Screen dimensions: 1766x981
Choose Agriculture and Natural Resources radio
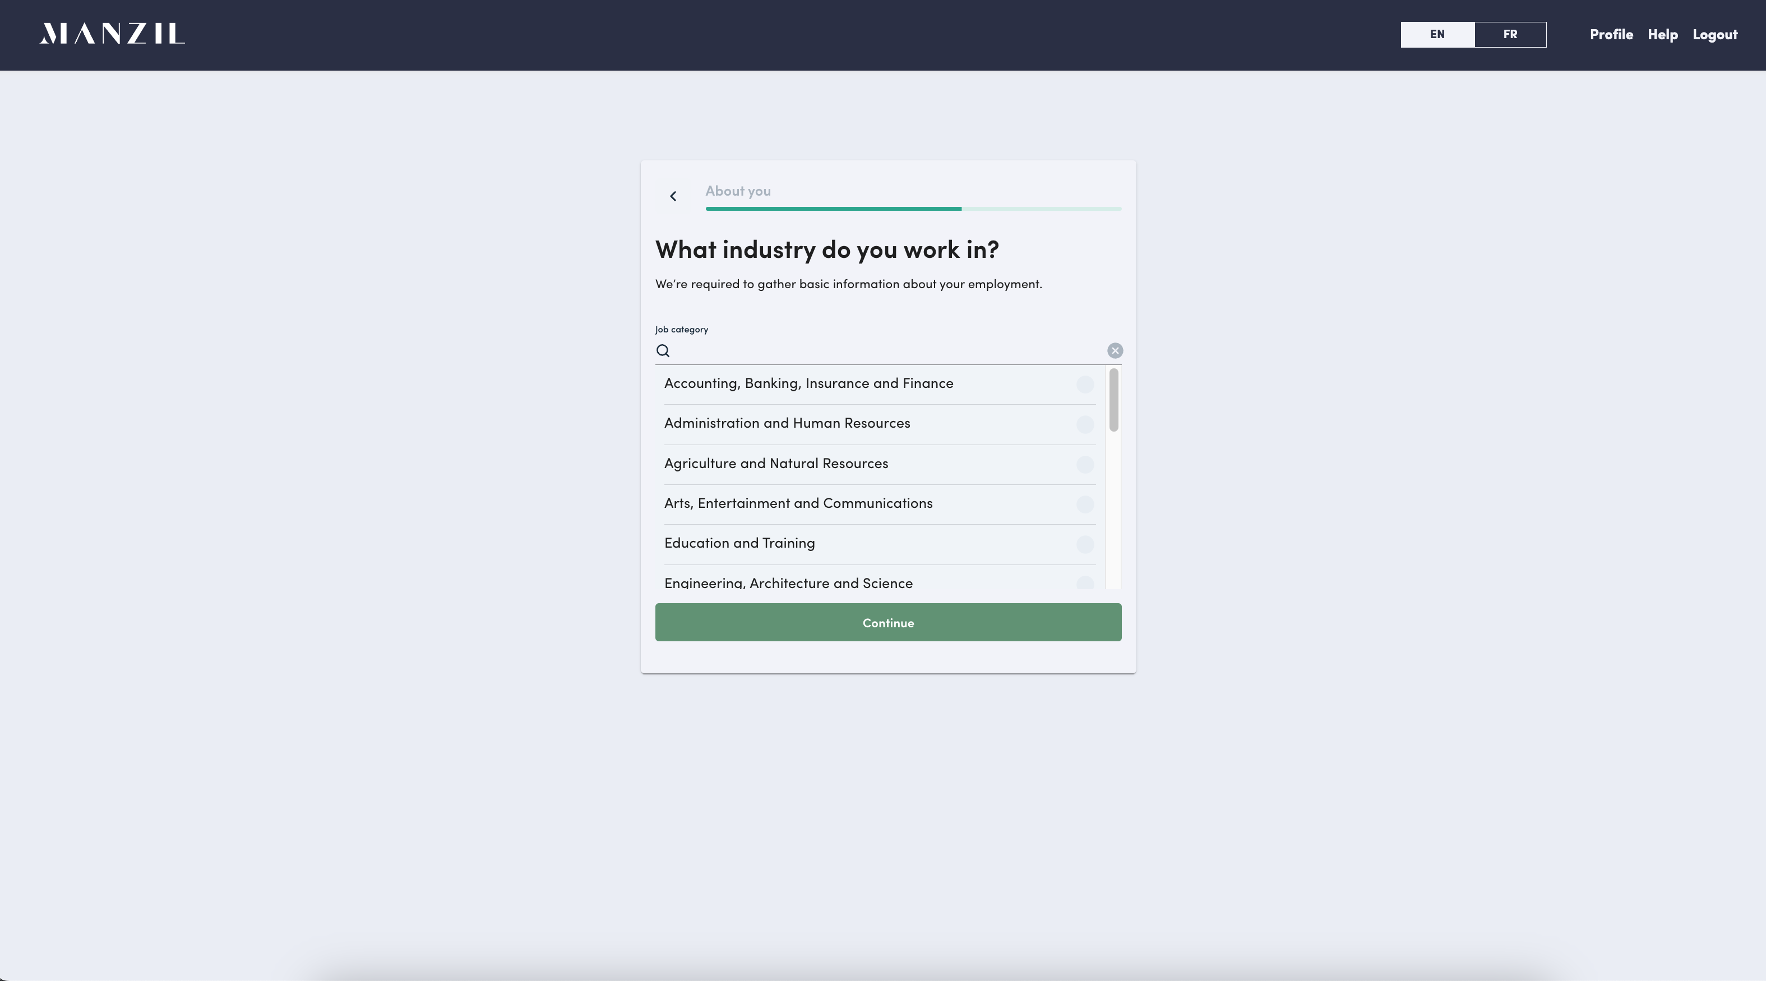[1085, 464]
